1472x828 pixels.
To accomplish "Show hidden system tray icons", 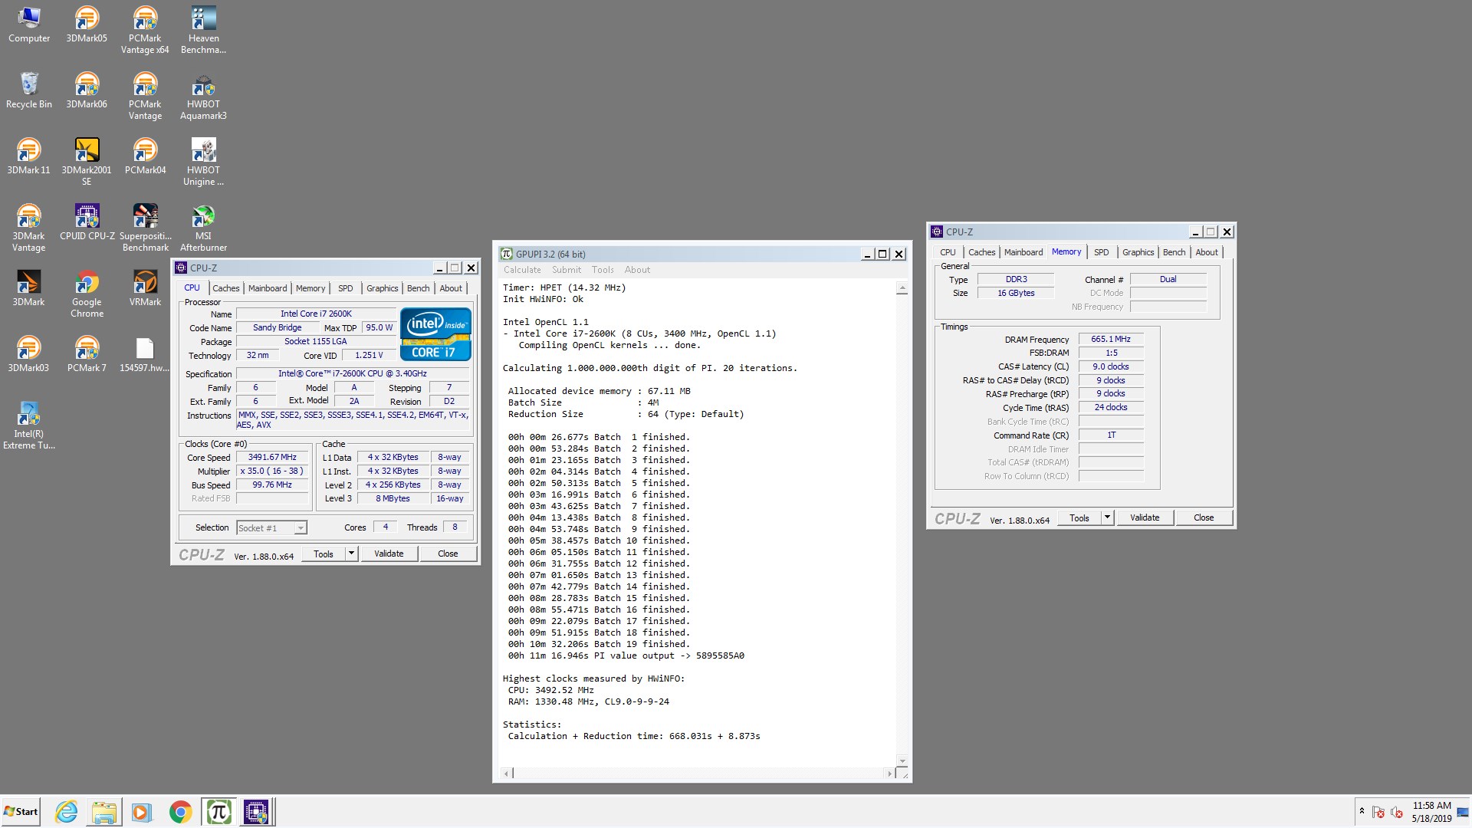I will 1362,811.
